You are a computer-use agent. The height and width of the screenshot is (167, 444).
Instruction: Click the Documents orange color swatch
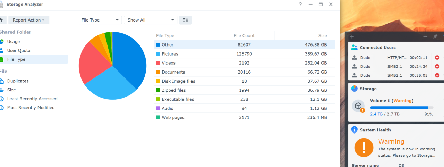pyautogui.click(x=158, y=72)
